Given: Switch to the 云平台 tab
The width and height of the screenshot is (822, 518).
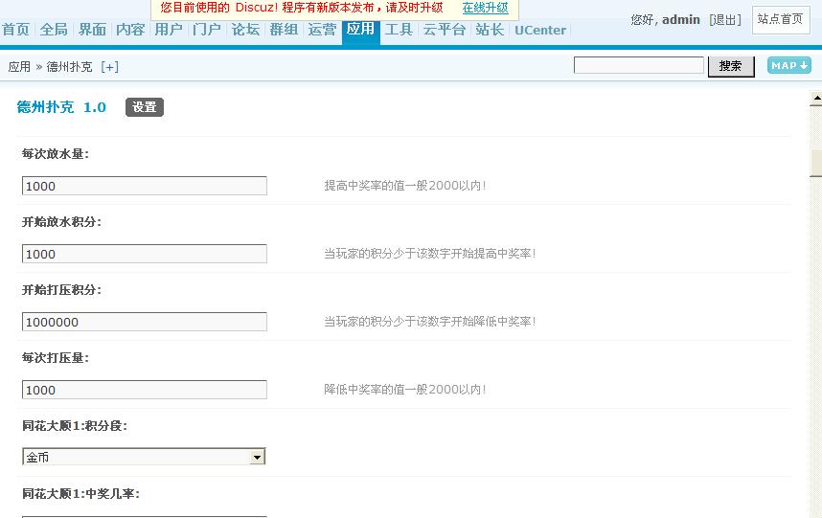Looking at the screenshot, I should pyautogui.click(x=445, y=30).
